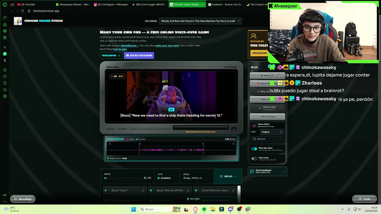Open the voice effect Preset dropdown
381x214 pixels.
(x=271, y=132)
